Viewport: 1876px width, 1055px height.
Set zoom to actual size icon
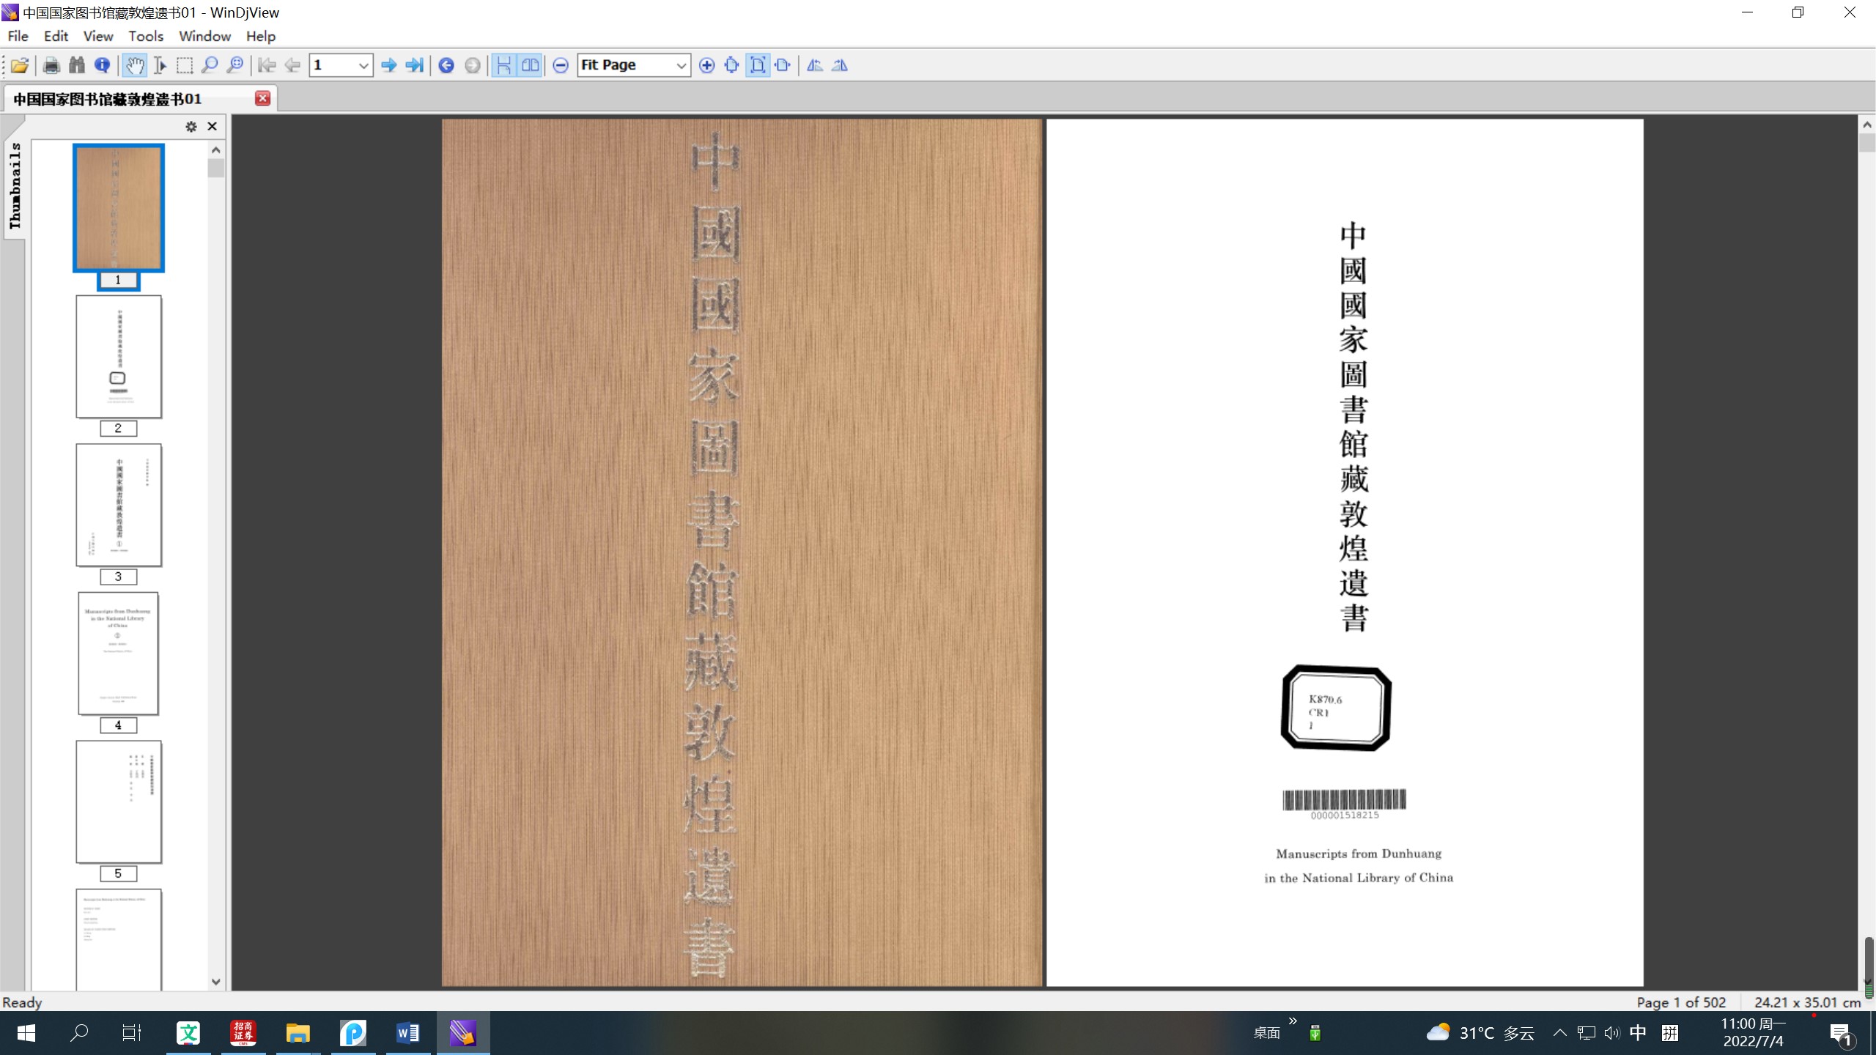[731, 65]
